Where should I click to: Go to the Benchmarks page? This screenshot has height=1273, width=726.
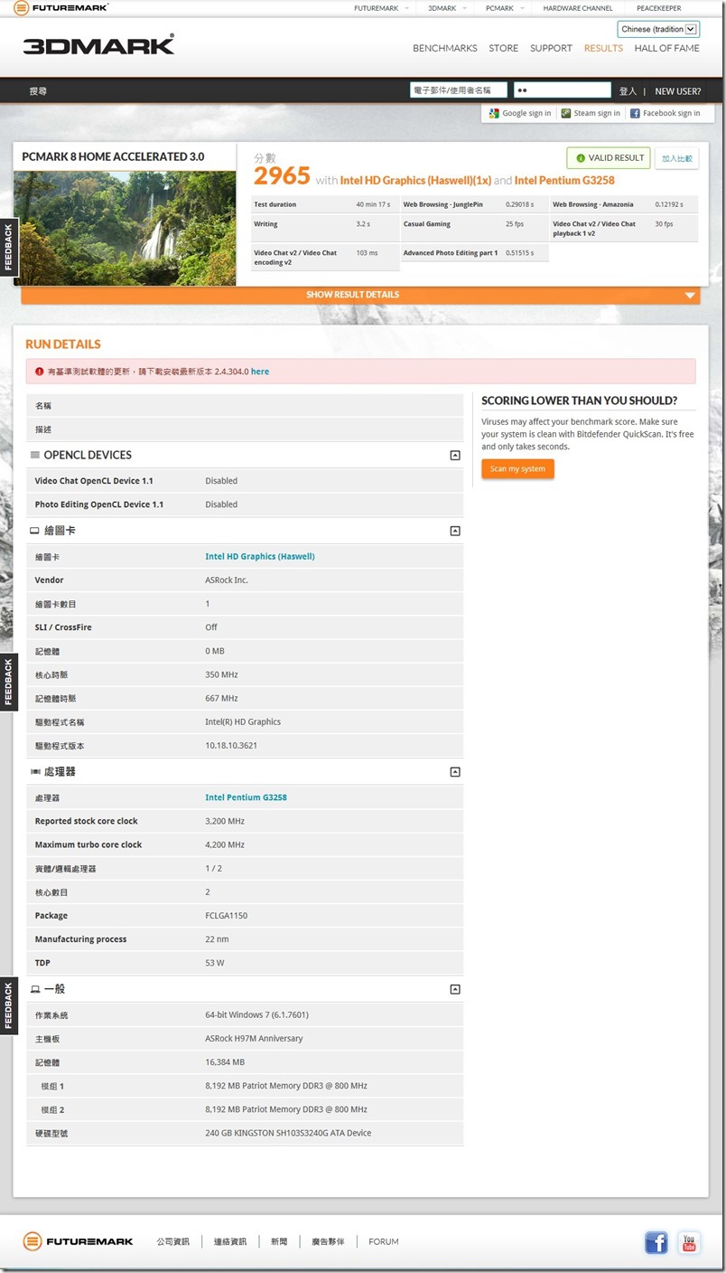coord(445,48)
